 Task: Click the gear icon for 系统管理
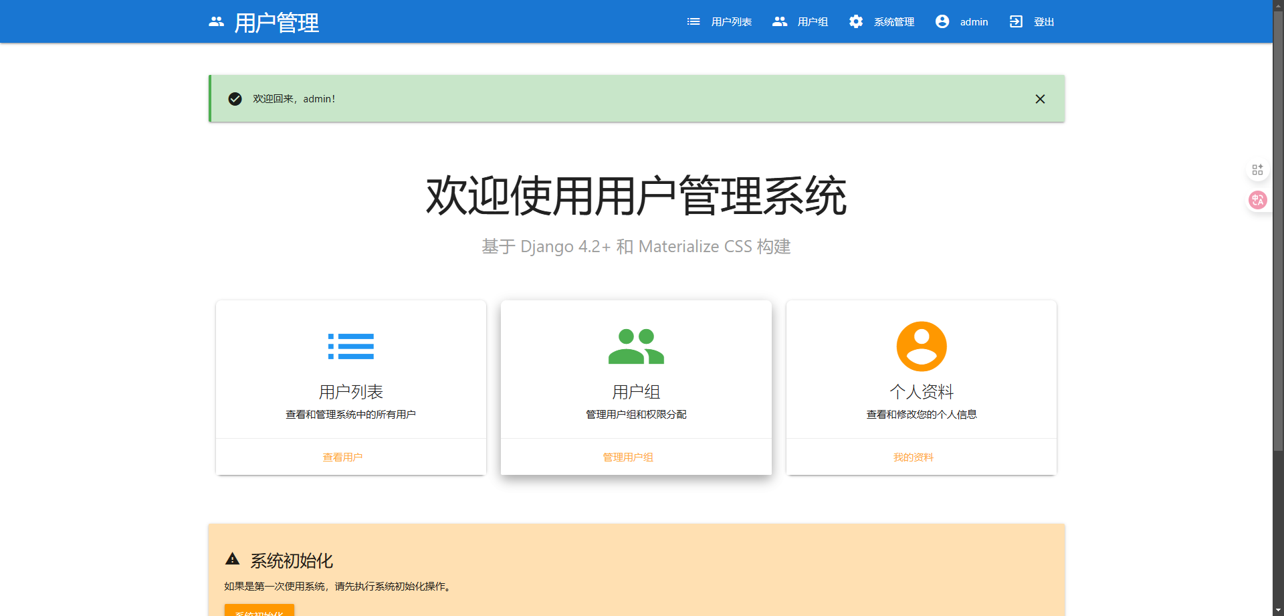pyautogui.click(x=856, y=22)
